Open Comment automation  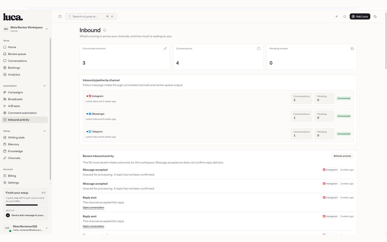[24, 113]
